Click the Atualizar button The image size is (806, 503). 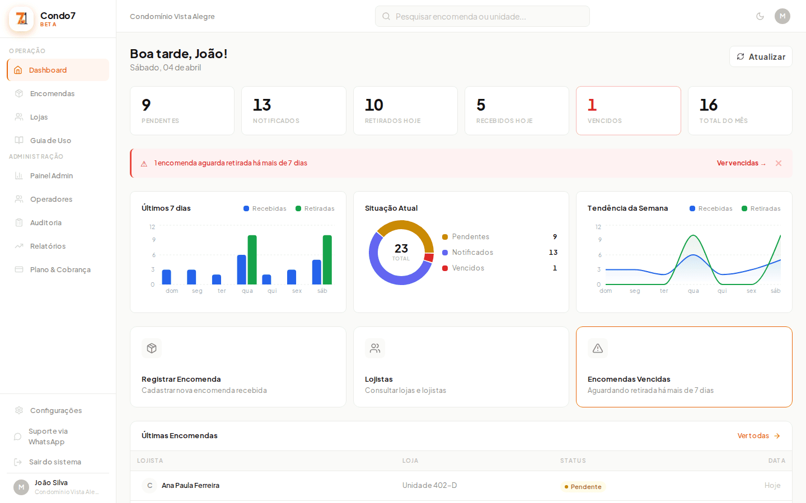(x=761, y=56)
